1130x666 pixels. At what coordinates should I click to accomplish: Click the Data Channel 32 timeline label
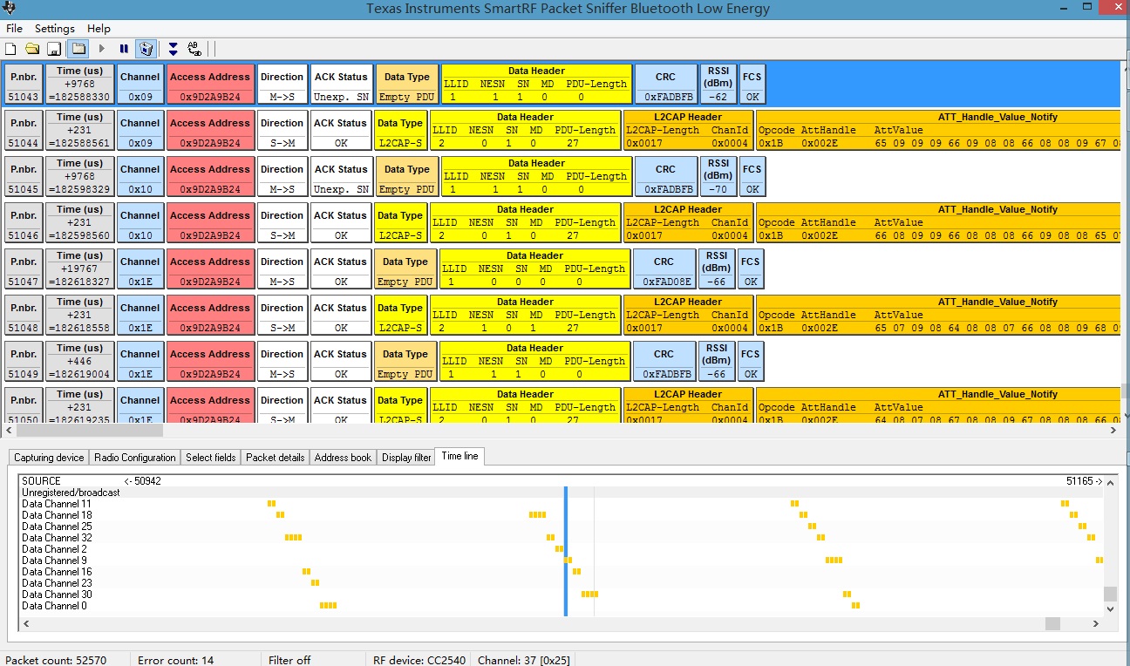[x=57, y=538]
